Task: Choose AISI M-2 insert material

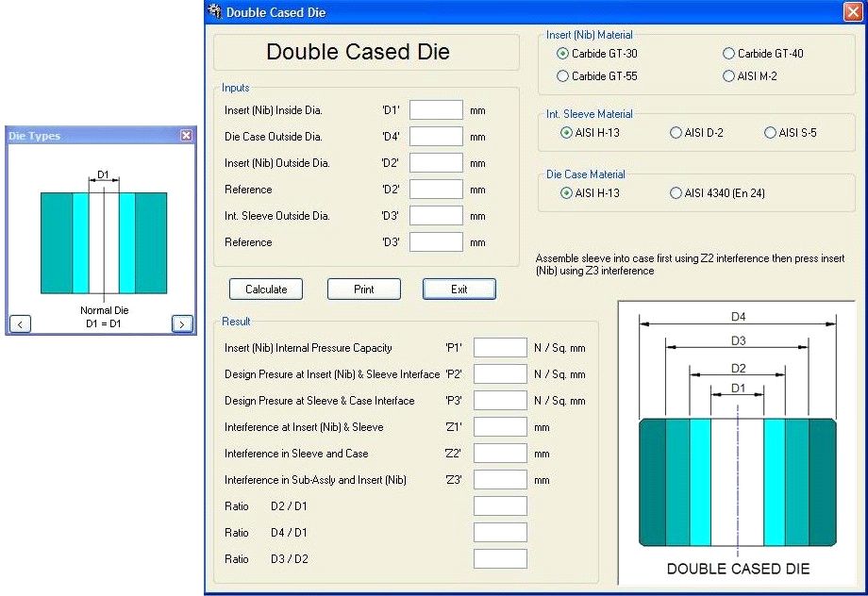Action: point(728,76)
